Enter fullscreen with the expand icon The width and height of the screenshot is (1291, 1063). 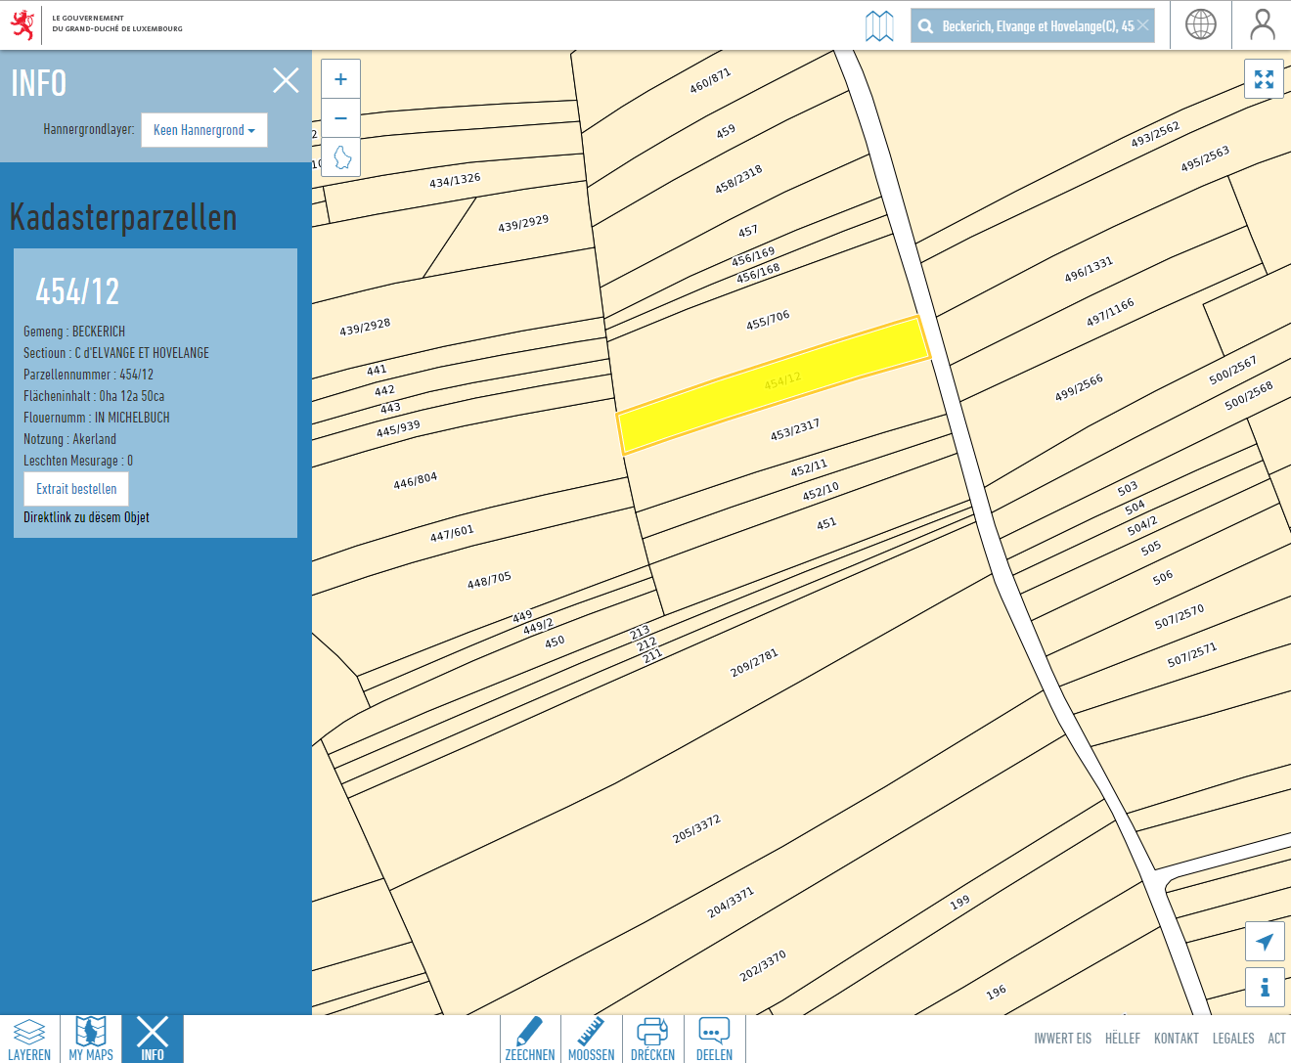click(1264, 79)
